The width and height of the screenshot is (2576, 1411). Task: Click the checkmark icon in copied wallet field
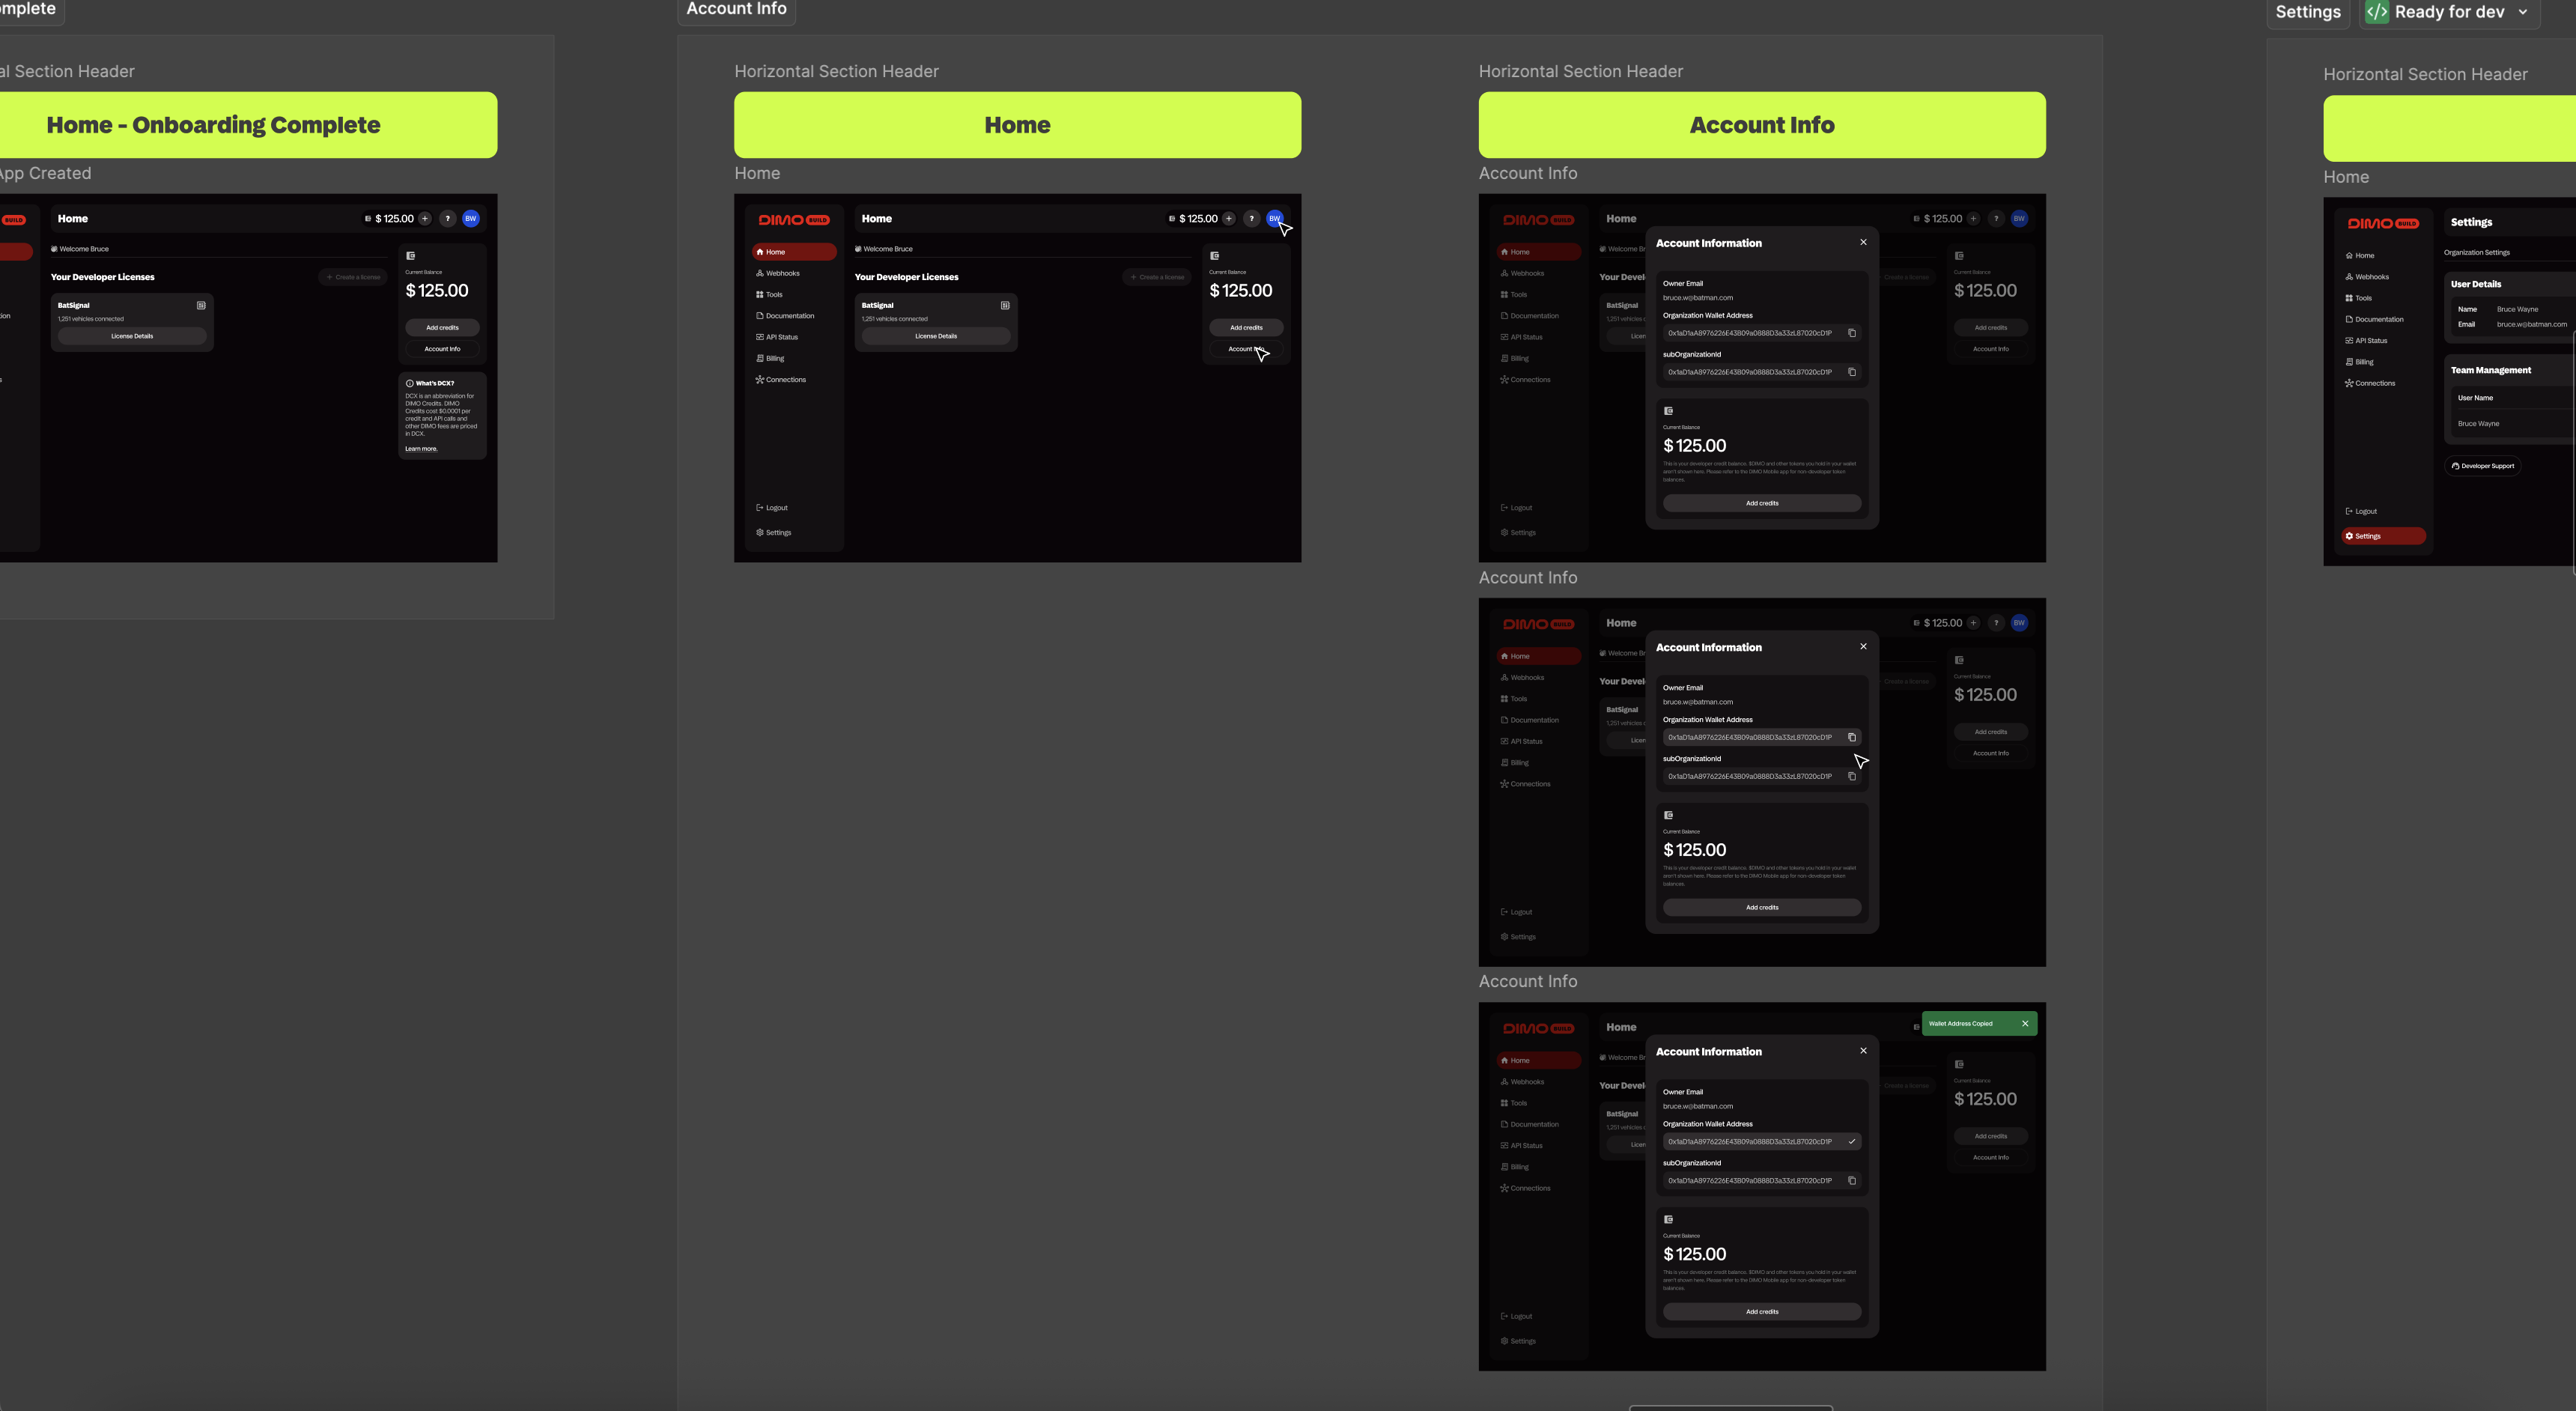pyautogui.click(x=1852, y=1141)
